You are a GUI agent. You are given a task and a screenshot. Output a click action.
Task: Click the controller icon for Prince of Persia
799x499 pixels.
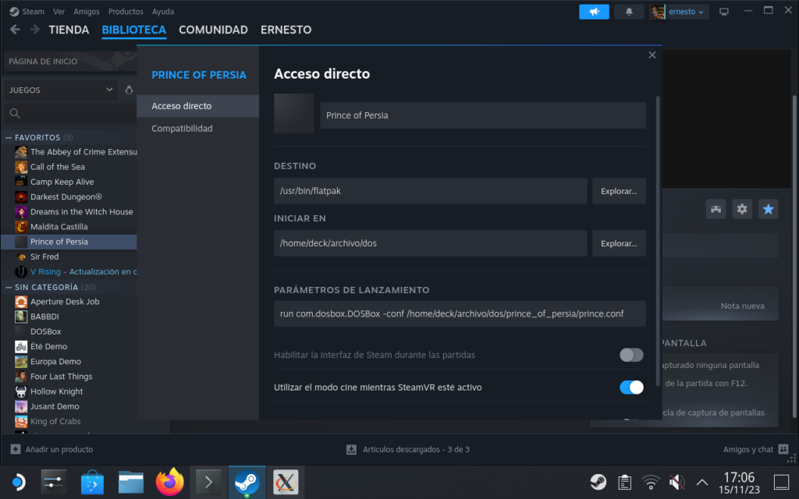coord(716,209)
